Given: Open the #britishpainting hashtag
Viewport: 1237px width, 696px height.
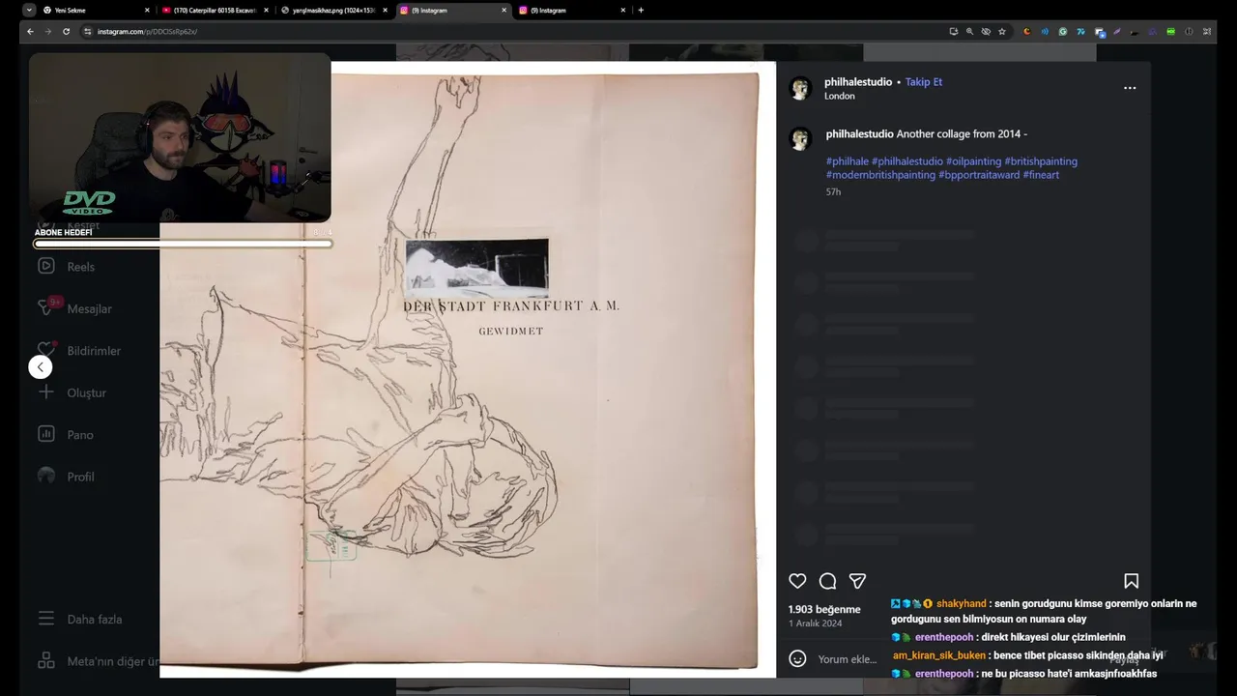Looking at the screenshot, I should (x=1041, y=161).
